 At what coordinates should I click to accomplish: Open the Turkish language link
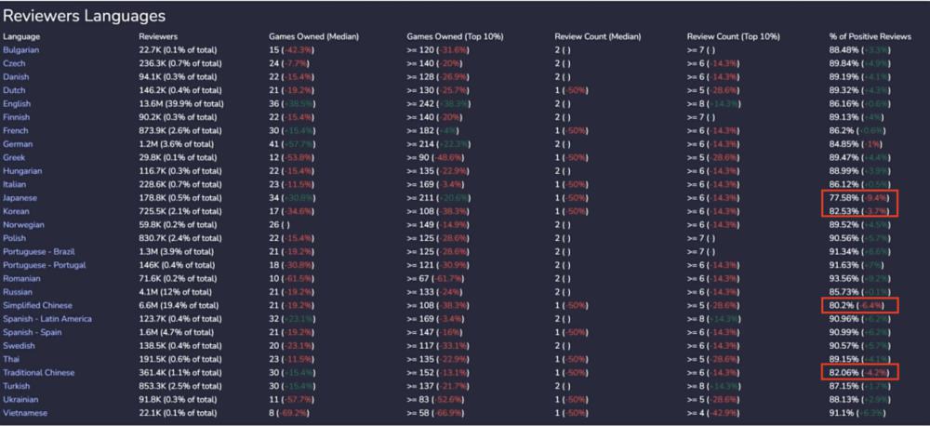18,386
